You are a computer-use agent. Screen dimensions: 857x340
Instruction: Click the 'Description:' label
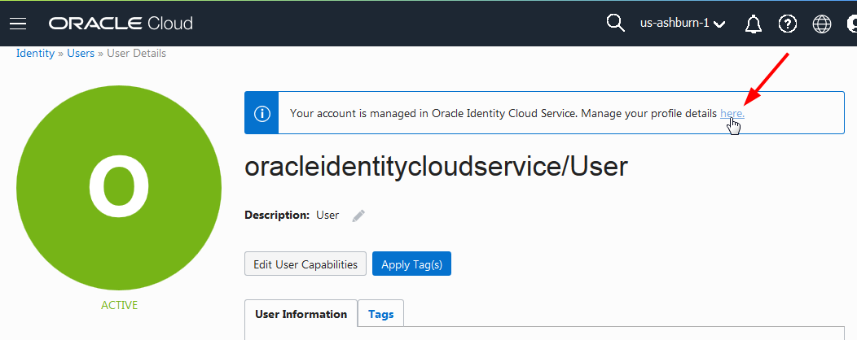pos(277,215)
